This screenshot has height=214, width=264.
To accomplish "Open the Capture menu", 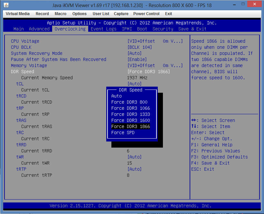I will pos(121,14).
